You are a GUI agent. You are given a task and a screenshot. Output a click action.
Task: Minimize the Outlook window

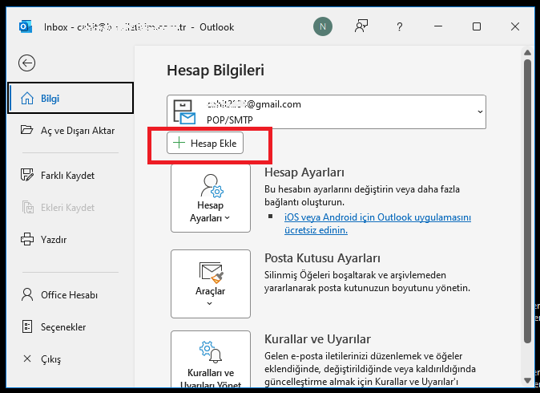[438, 26]
